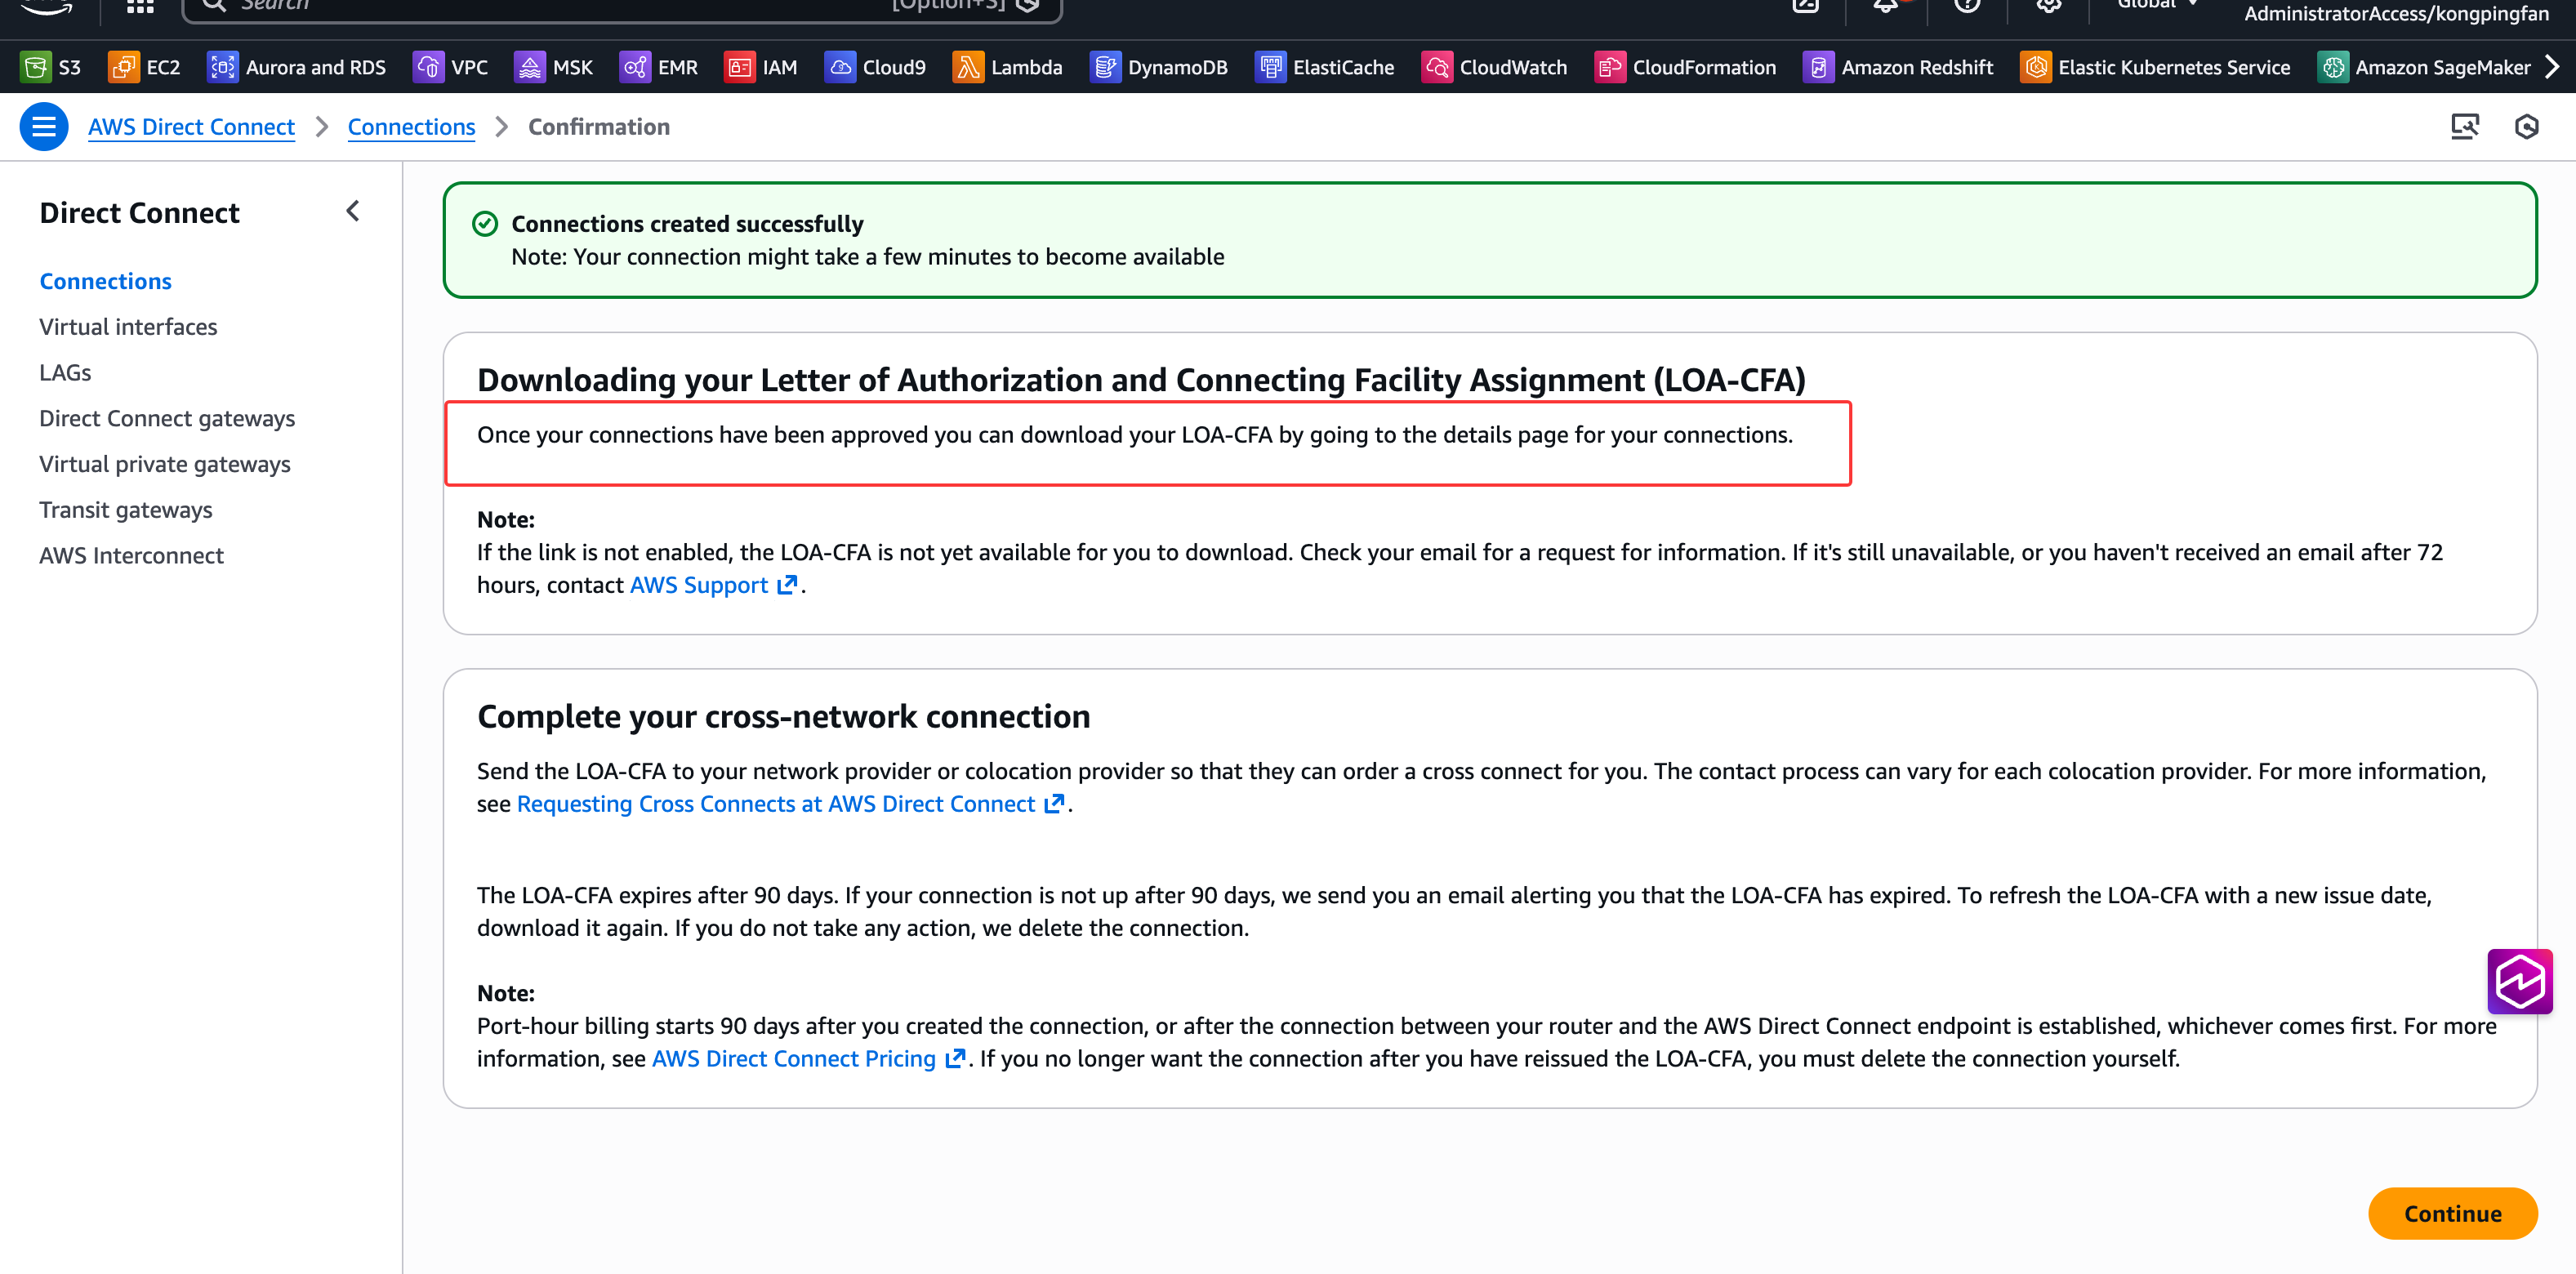Click the Continue button

pyautogui.click(x=2451, y=1213)
